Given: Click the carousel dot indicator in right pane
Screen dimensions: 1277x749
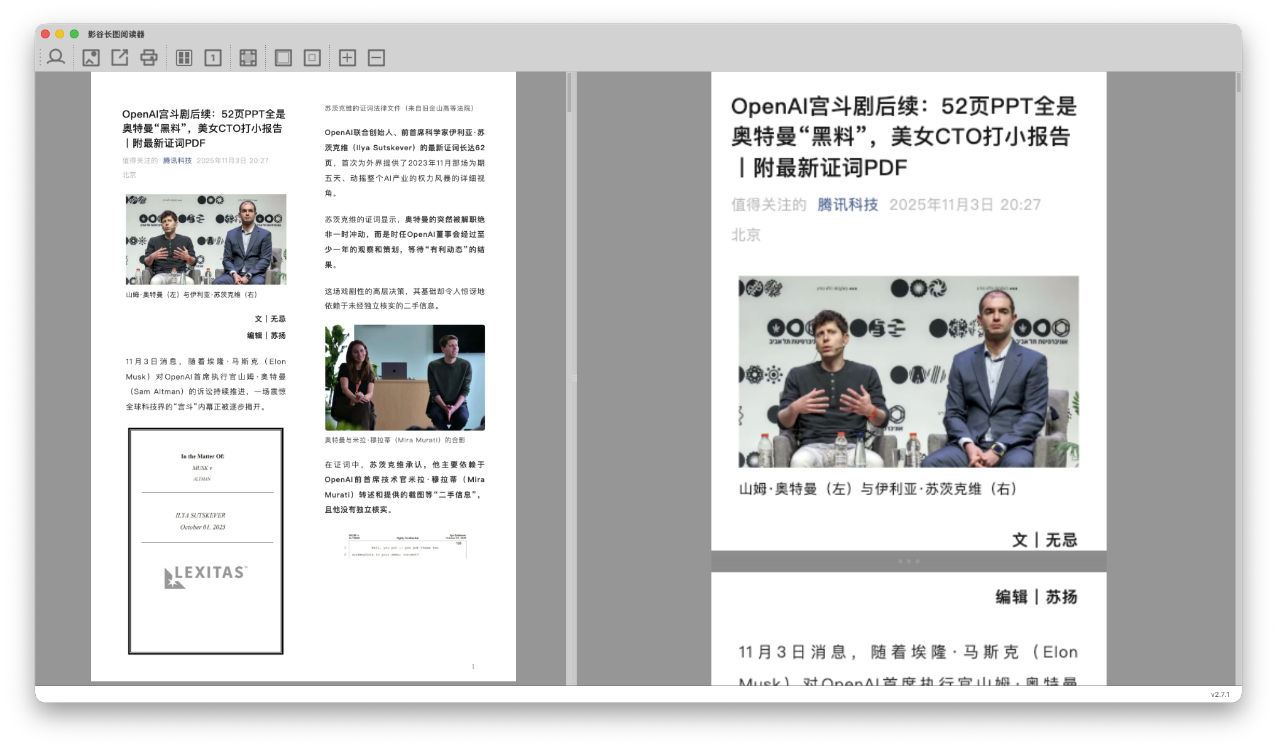Looking at the screenshot, I should pos(909,561).
